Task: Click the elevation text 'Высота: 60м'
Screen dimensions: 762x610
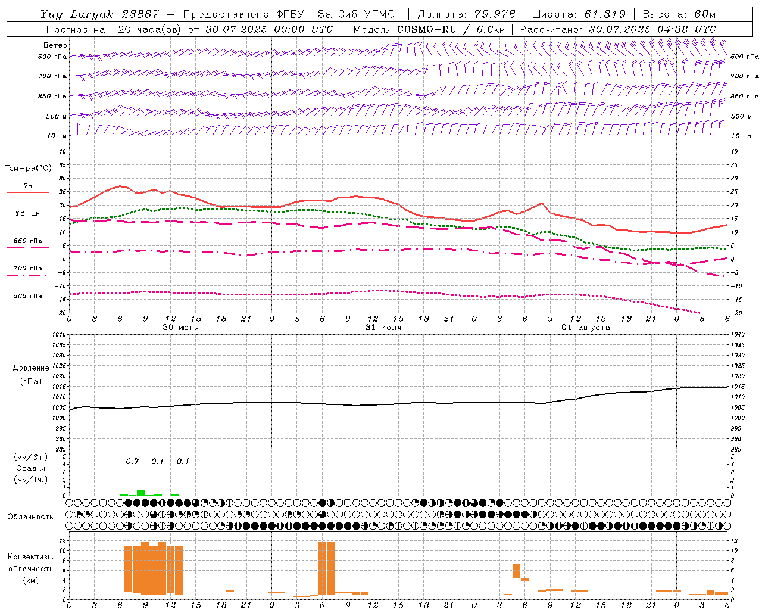Action: pyautogui.click(x=679, y=14)
